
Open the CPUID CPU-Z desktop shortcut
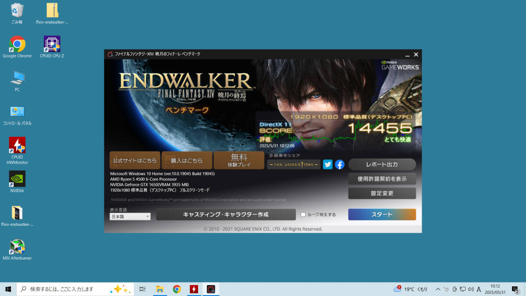point(52,47)
